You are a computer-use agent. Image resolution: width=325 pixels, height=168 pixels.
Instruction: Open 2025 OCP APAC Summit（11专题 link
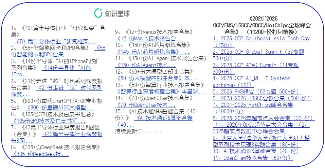coord(256,68)
